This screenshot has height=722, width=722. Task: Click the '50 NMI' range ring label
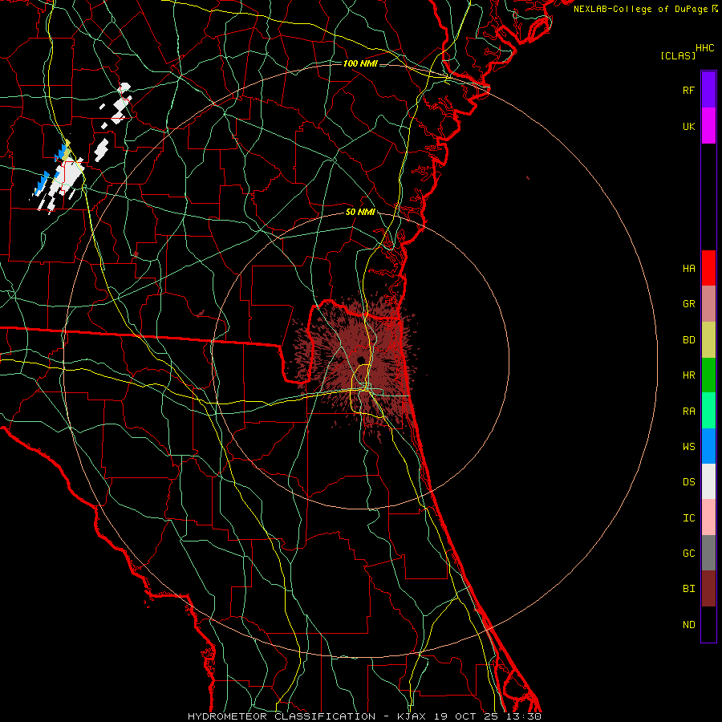click(360, 213)
